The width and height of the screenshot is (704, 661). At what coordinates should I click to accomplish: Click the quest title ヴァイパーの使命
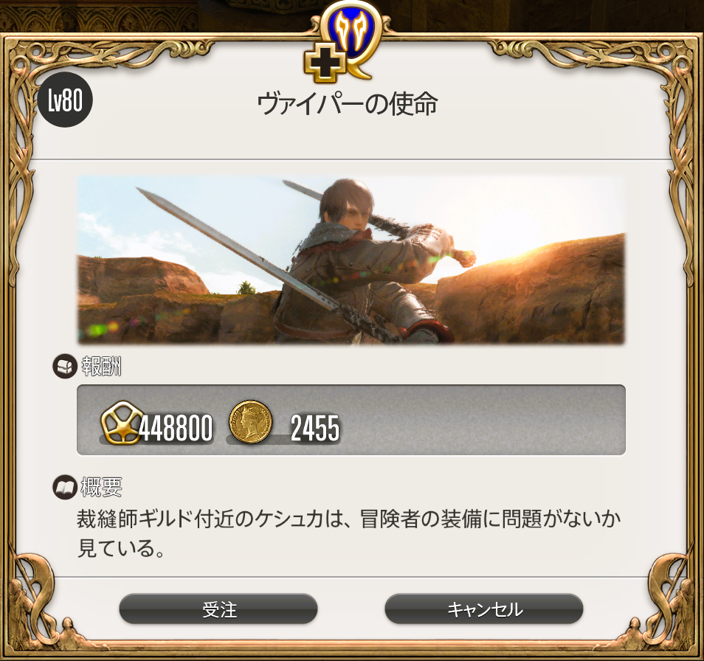tap(348, 104)
